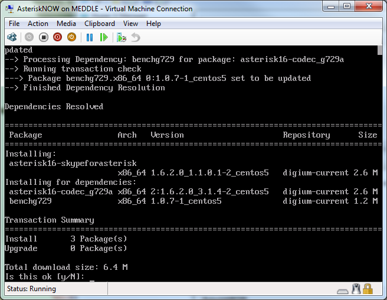Minimize the Virtual Machine Connection window
This screenshot has width=387, height=300.
tap(331, 6)
